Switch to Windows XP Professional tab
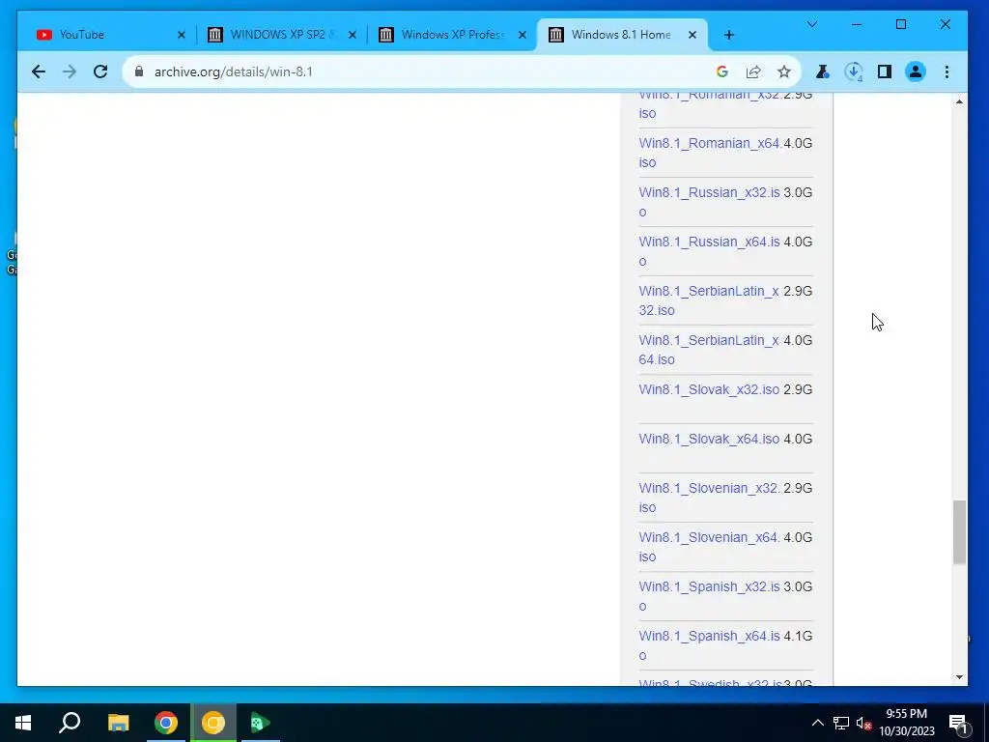The width and height of the screenshot is (989, 742). click(x=452, y=35)
